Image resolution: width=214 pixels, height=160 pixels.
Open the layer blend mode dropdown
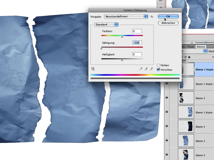pyautogui.click(x=194, y=51)
